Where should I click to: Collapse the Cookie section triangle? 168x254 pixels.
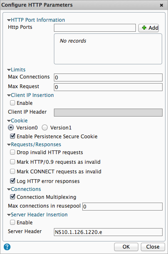pyautogui.click(x=9, y=121)
